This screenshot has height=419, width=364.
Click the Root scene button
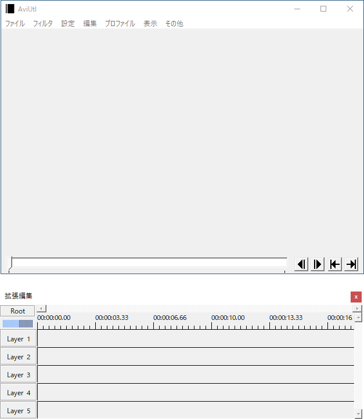(18, 311)
